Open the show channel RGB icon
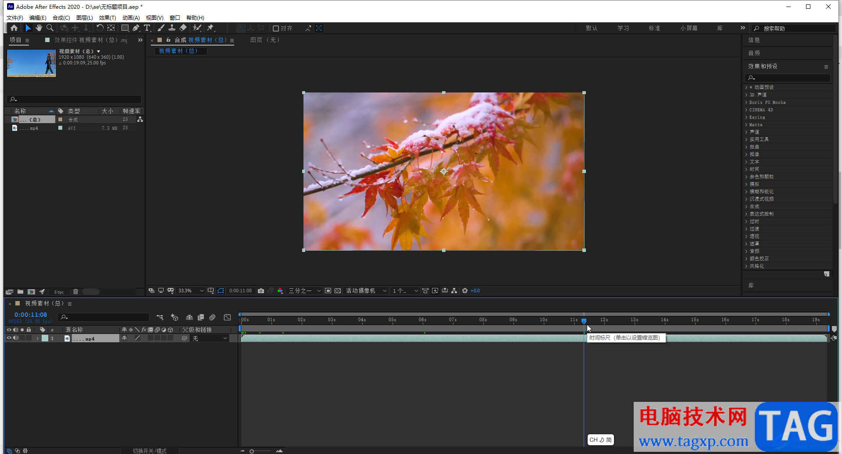This screenshot has height=454, width=842. tap(280, 291)
